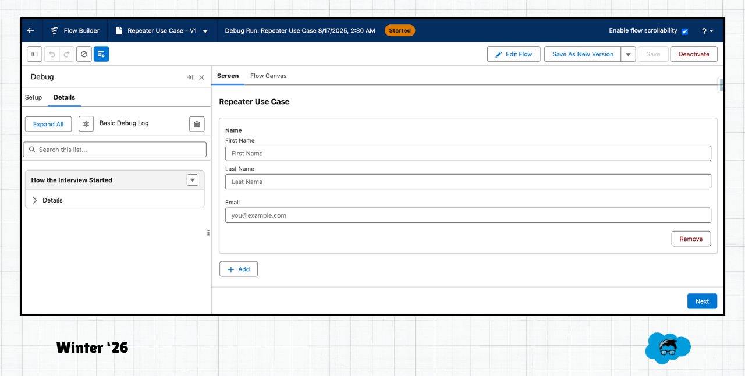Screen dimensions: 745x376
Task: Click the Edit Flow button
Action: pos(513,54)
